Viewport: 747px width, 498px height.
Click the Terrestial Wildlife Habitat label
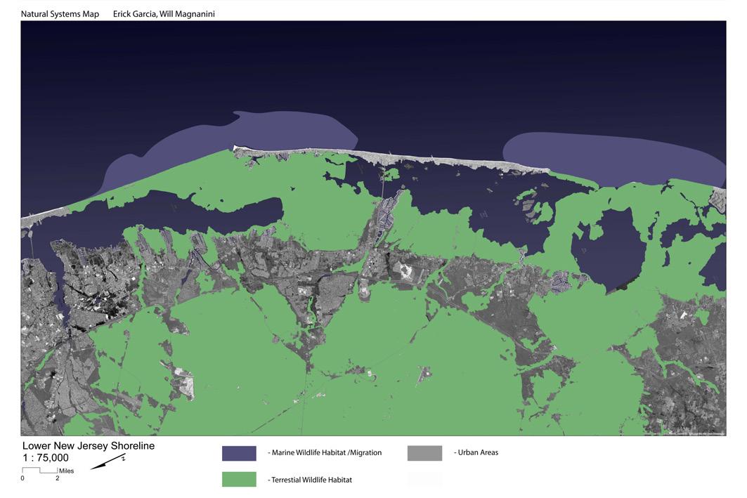click(x=311, y=480)
